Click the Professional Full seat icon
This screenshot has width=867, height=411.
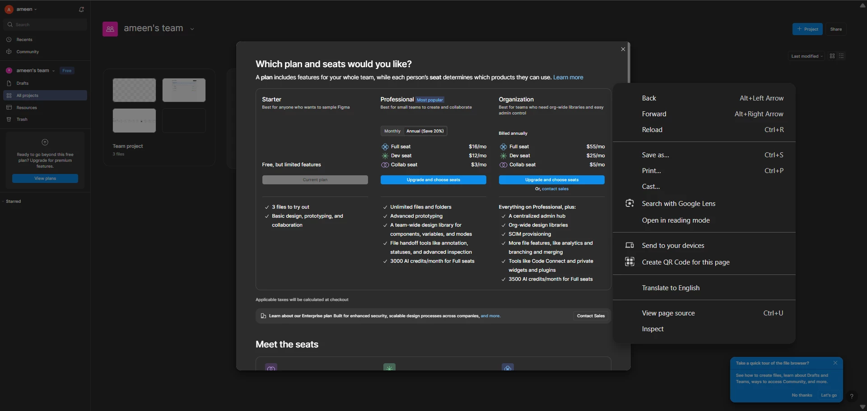(x=385, y=147)
